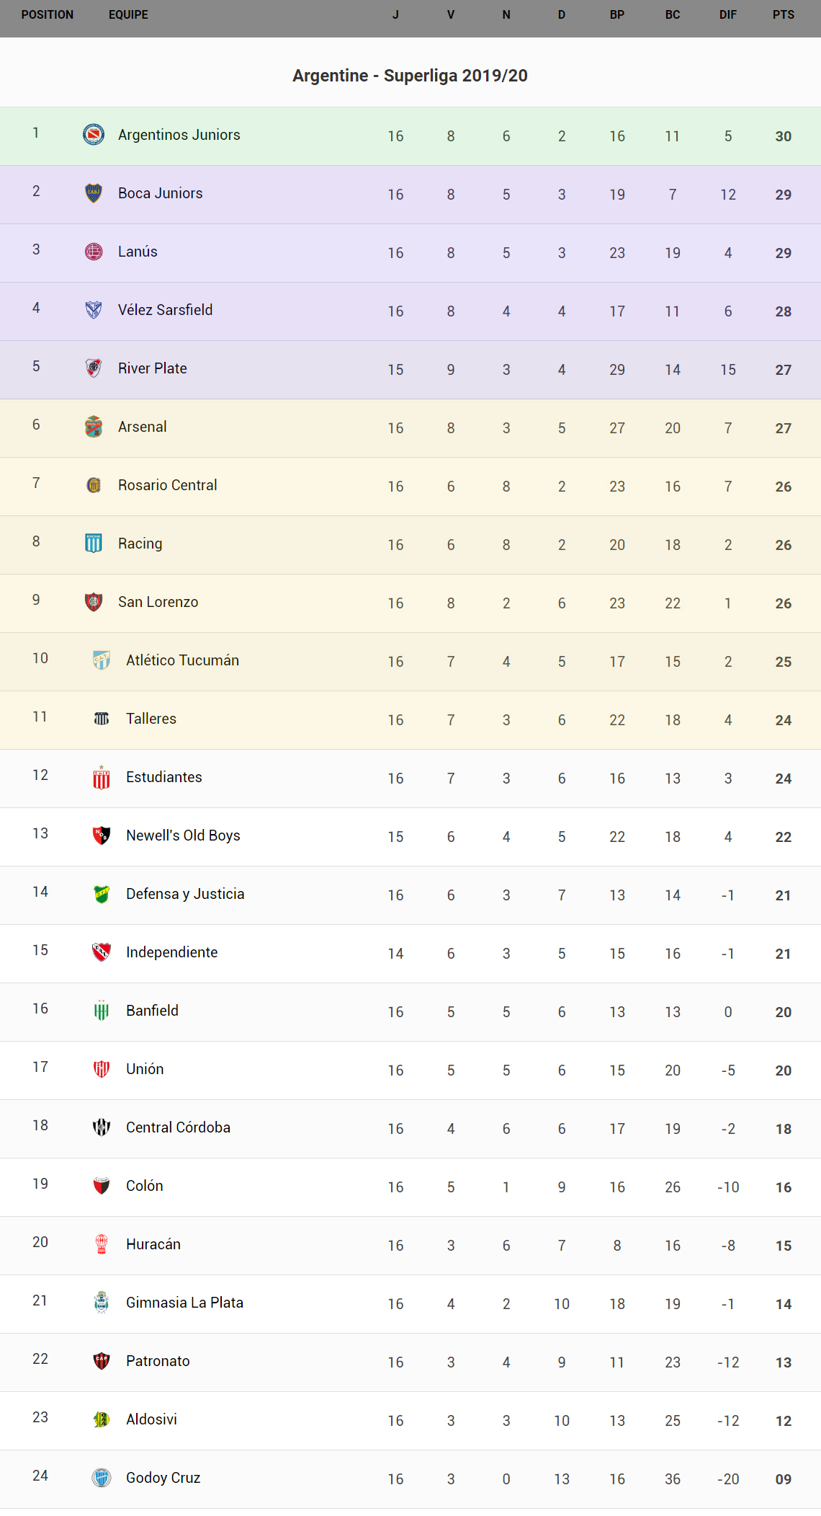This screenshot has height=1516, width=821.
Task: Click the Racing club logo
Action: [x=94, y=544]
